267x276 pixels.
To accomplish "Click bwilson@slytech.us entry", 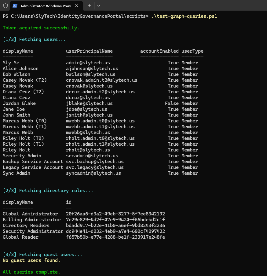I will tap(91, 74).
